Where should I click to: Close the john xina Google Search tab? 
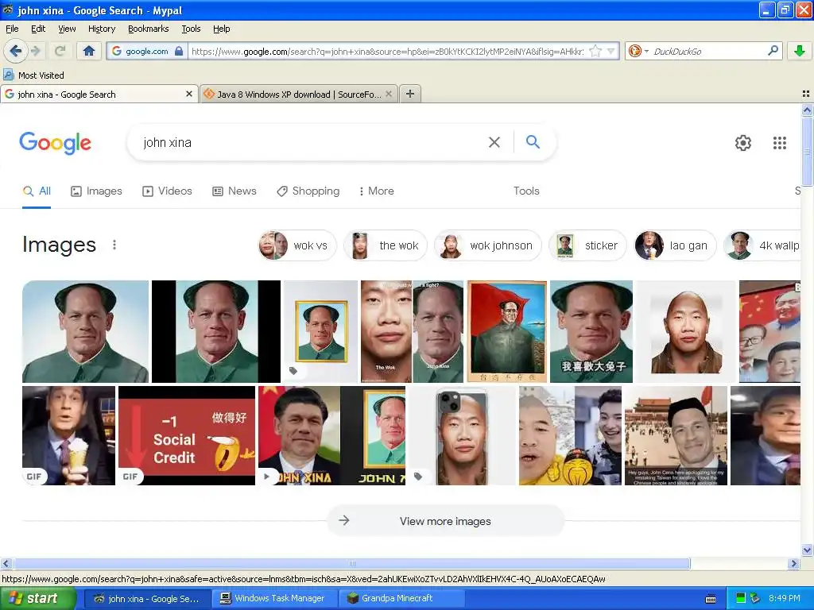(189, 94)
